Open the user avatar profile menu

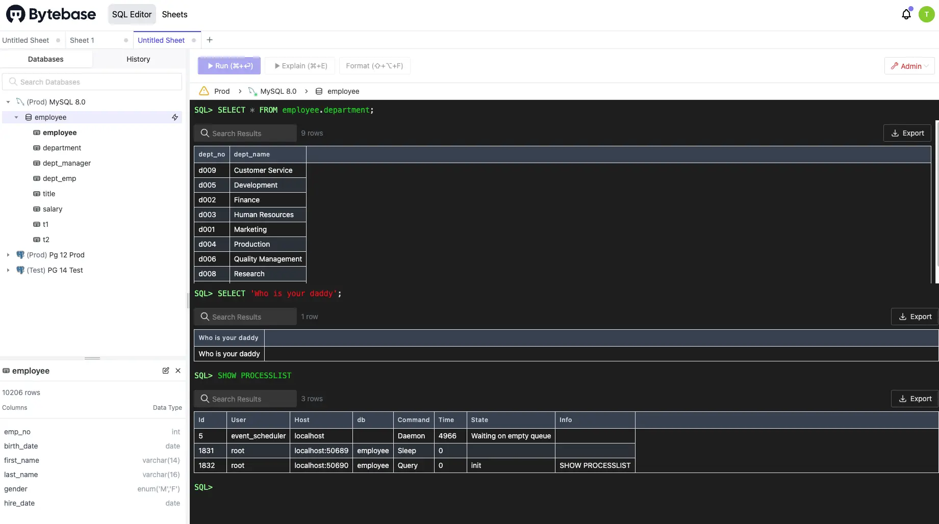(926, 14)
